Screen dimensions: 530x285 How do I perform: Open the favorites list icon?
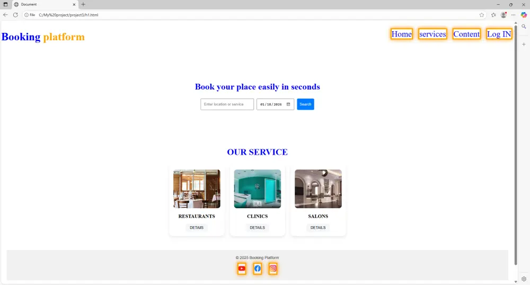click(493, 15)
